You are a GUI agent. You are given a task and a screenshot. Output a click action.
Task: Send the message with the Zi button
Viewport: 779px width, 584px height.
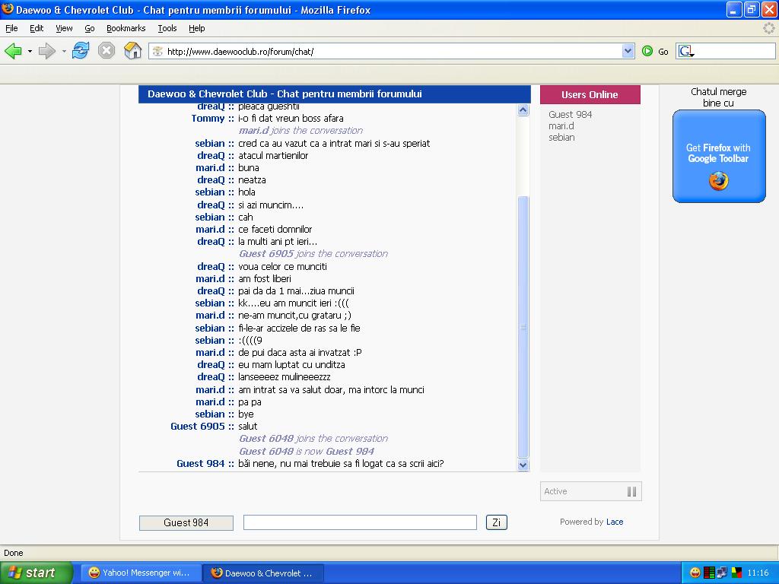tap(496, 522)
